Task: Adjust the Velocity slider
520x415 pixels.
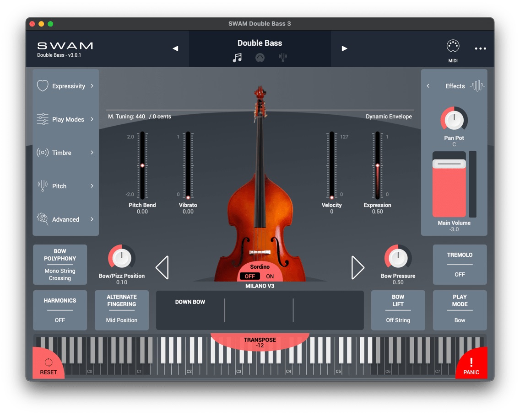Action: point(331,165)
